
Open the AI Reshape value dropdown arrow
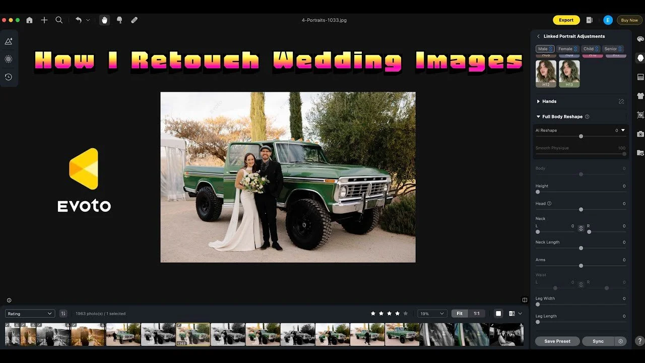tap(623, 130)
